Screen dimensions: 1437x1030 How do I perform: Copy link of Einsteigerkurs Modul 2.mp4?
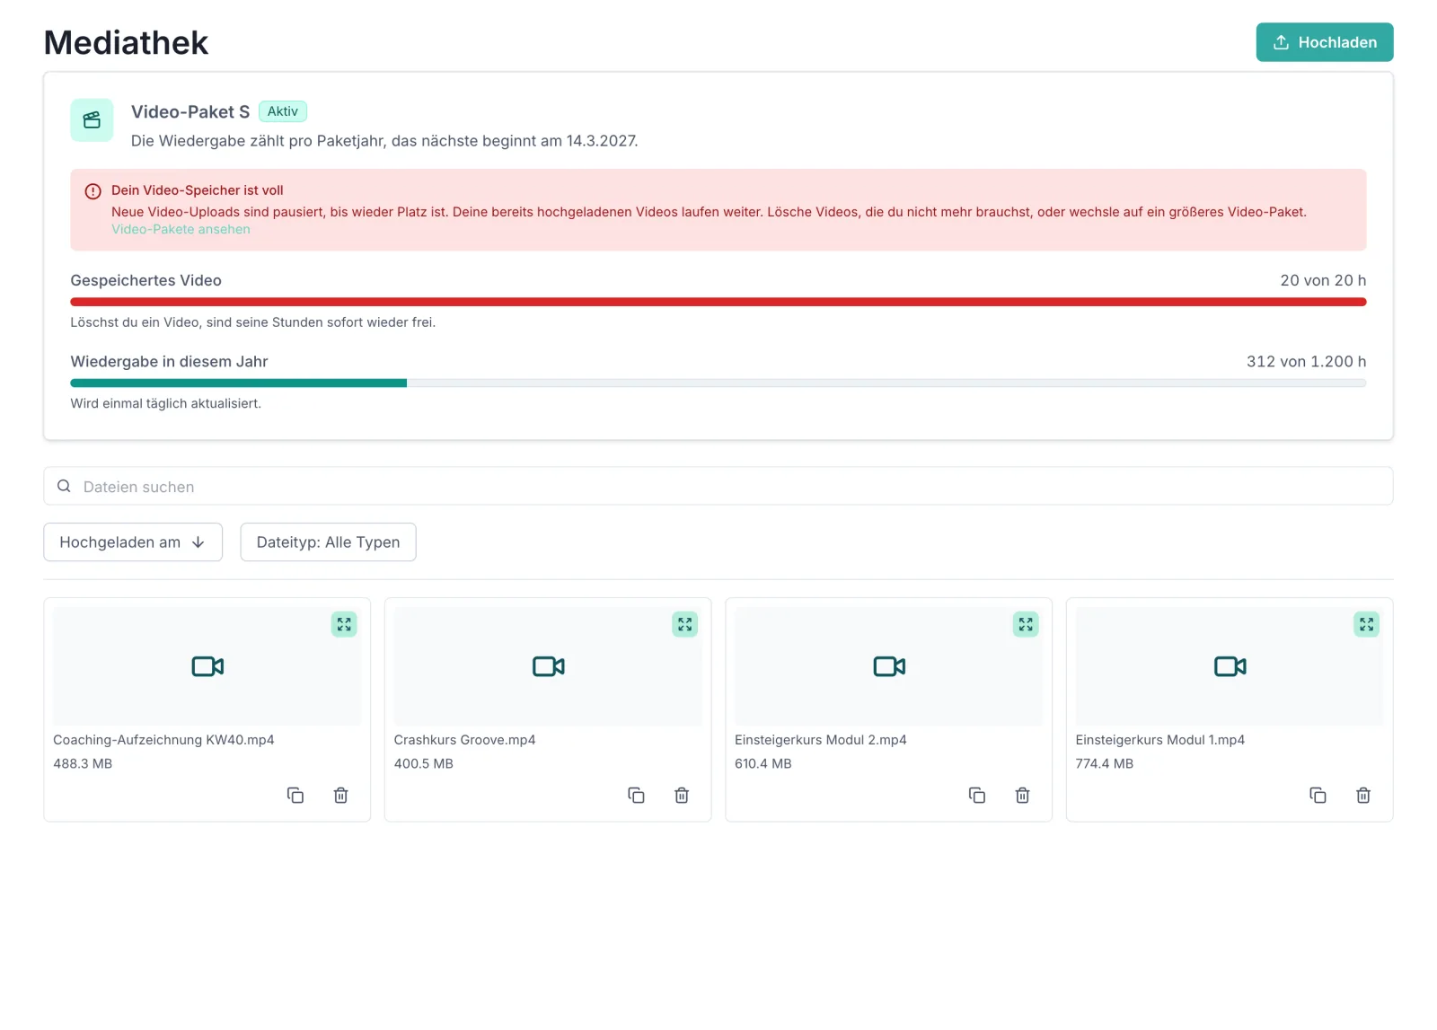point(977,796)
